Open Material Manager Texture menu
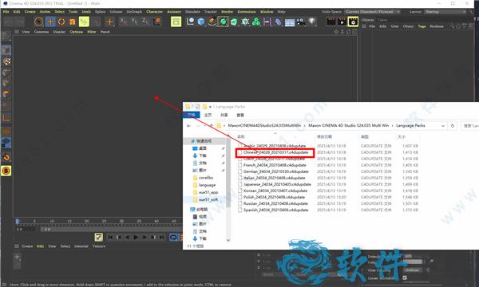The height and width of the screenshot is (287, 479). click(99, 246)
